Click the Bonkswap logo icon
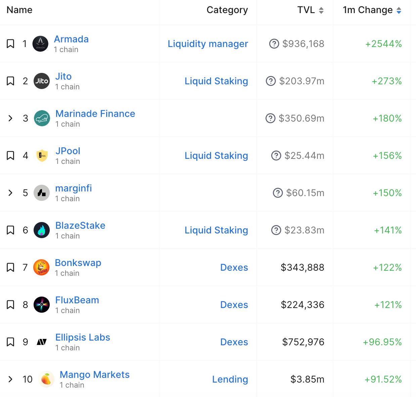The image size is (416, 397). click(x=41, y=268)
